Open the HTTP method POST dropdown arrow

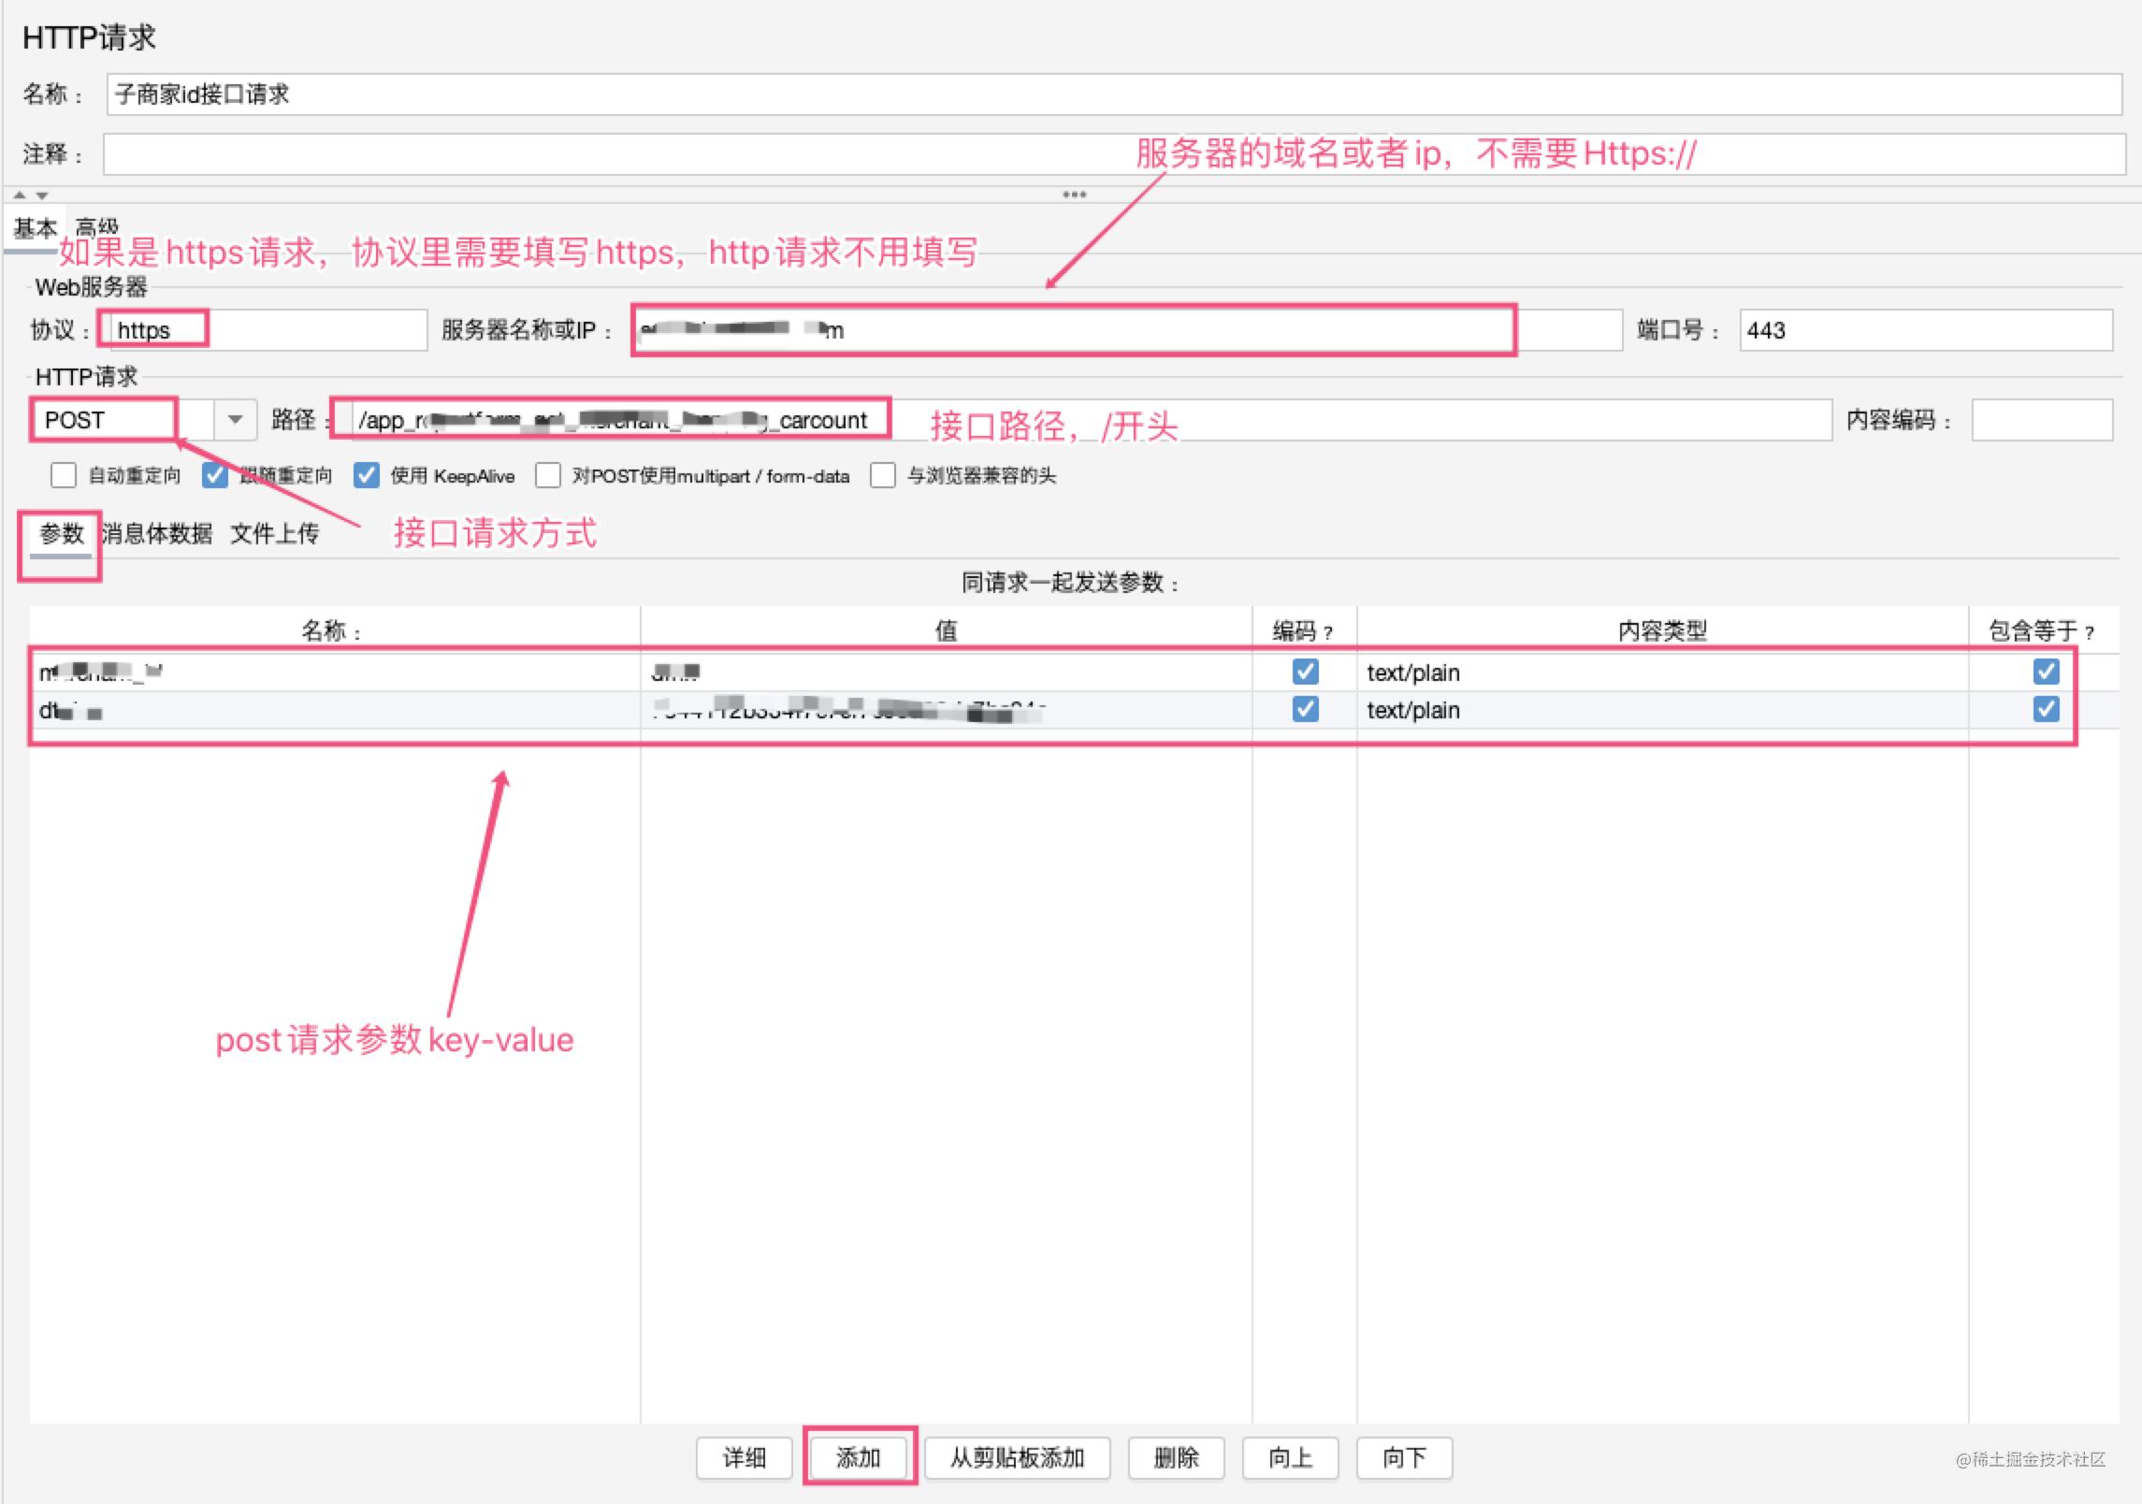236,420
